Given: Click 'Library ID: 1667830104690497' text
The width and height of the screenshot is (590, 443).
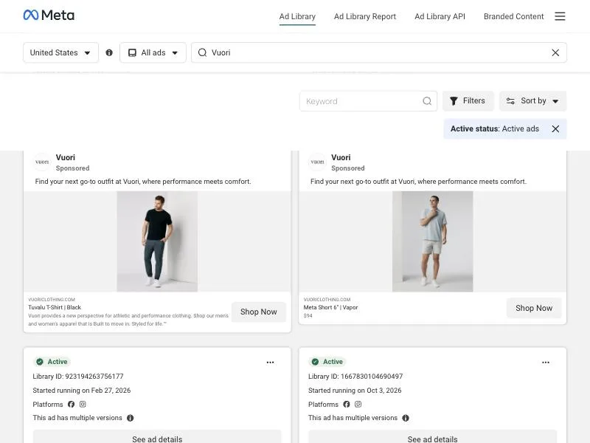Looking at the screenshot, I should 355,377.
